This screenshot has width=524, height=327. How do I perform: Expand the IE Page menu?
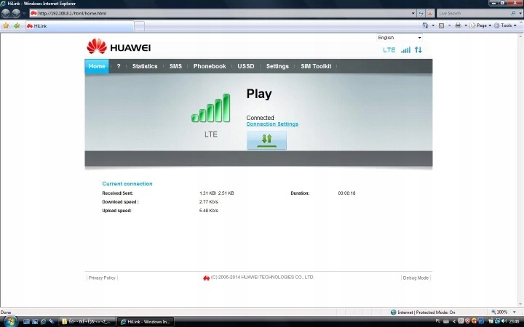[x=480, y=25]
